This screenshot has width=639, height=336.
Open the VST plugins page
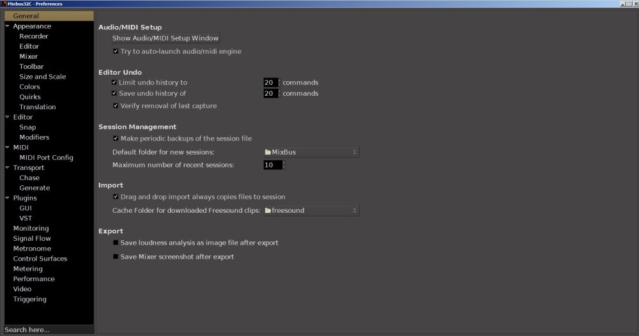coord(26,218)
